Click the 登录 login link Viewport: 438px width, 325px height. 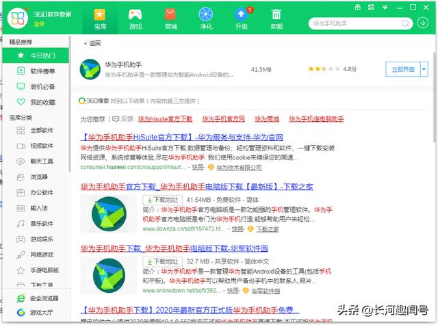[39, 24]
